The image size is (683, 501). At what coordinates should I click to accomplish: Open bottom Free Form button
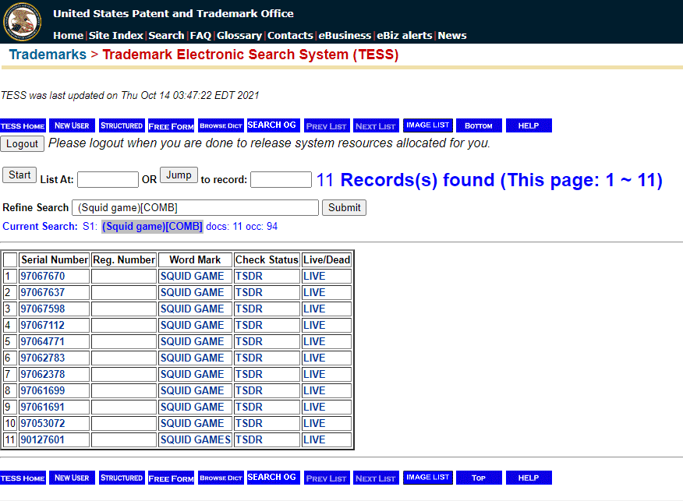click(x=172, y=478)
